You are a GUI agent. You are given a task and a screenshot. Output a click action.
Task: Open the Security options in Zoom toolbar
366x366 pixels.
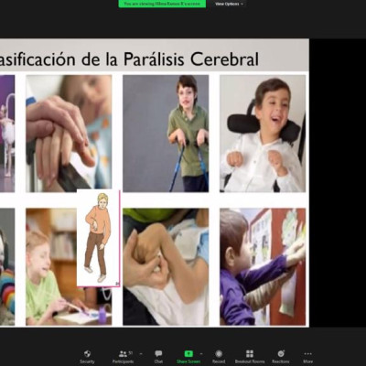coord(87,356)
